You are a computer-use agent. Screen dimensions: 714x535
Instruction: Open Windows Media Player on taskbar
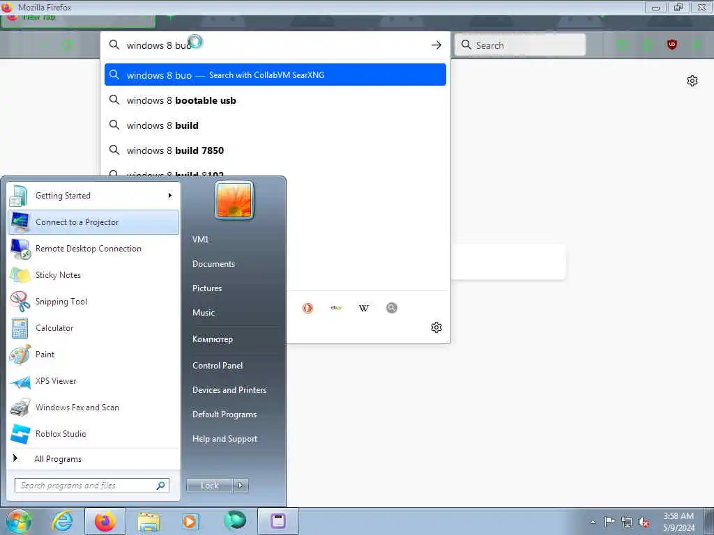tap(190, 521)
